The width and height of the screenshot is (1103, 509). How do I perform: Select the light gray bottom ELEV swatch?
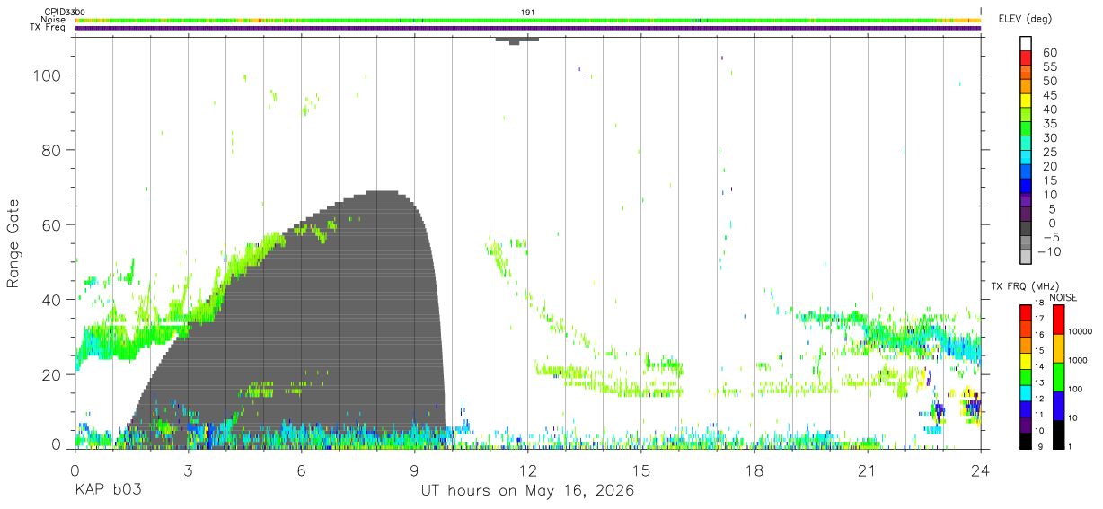pos(1026,257)
